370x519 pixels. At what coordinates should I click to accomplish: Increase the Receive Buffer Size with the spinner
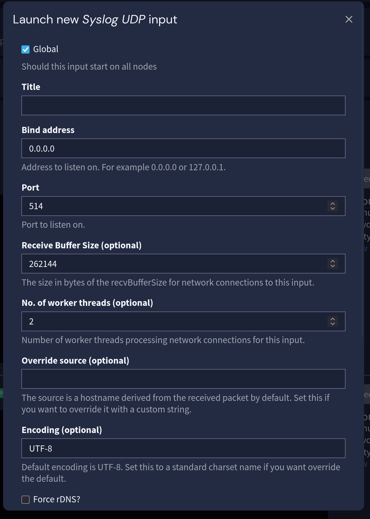[x=332, y=262]
